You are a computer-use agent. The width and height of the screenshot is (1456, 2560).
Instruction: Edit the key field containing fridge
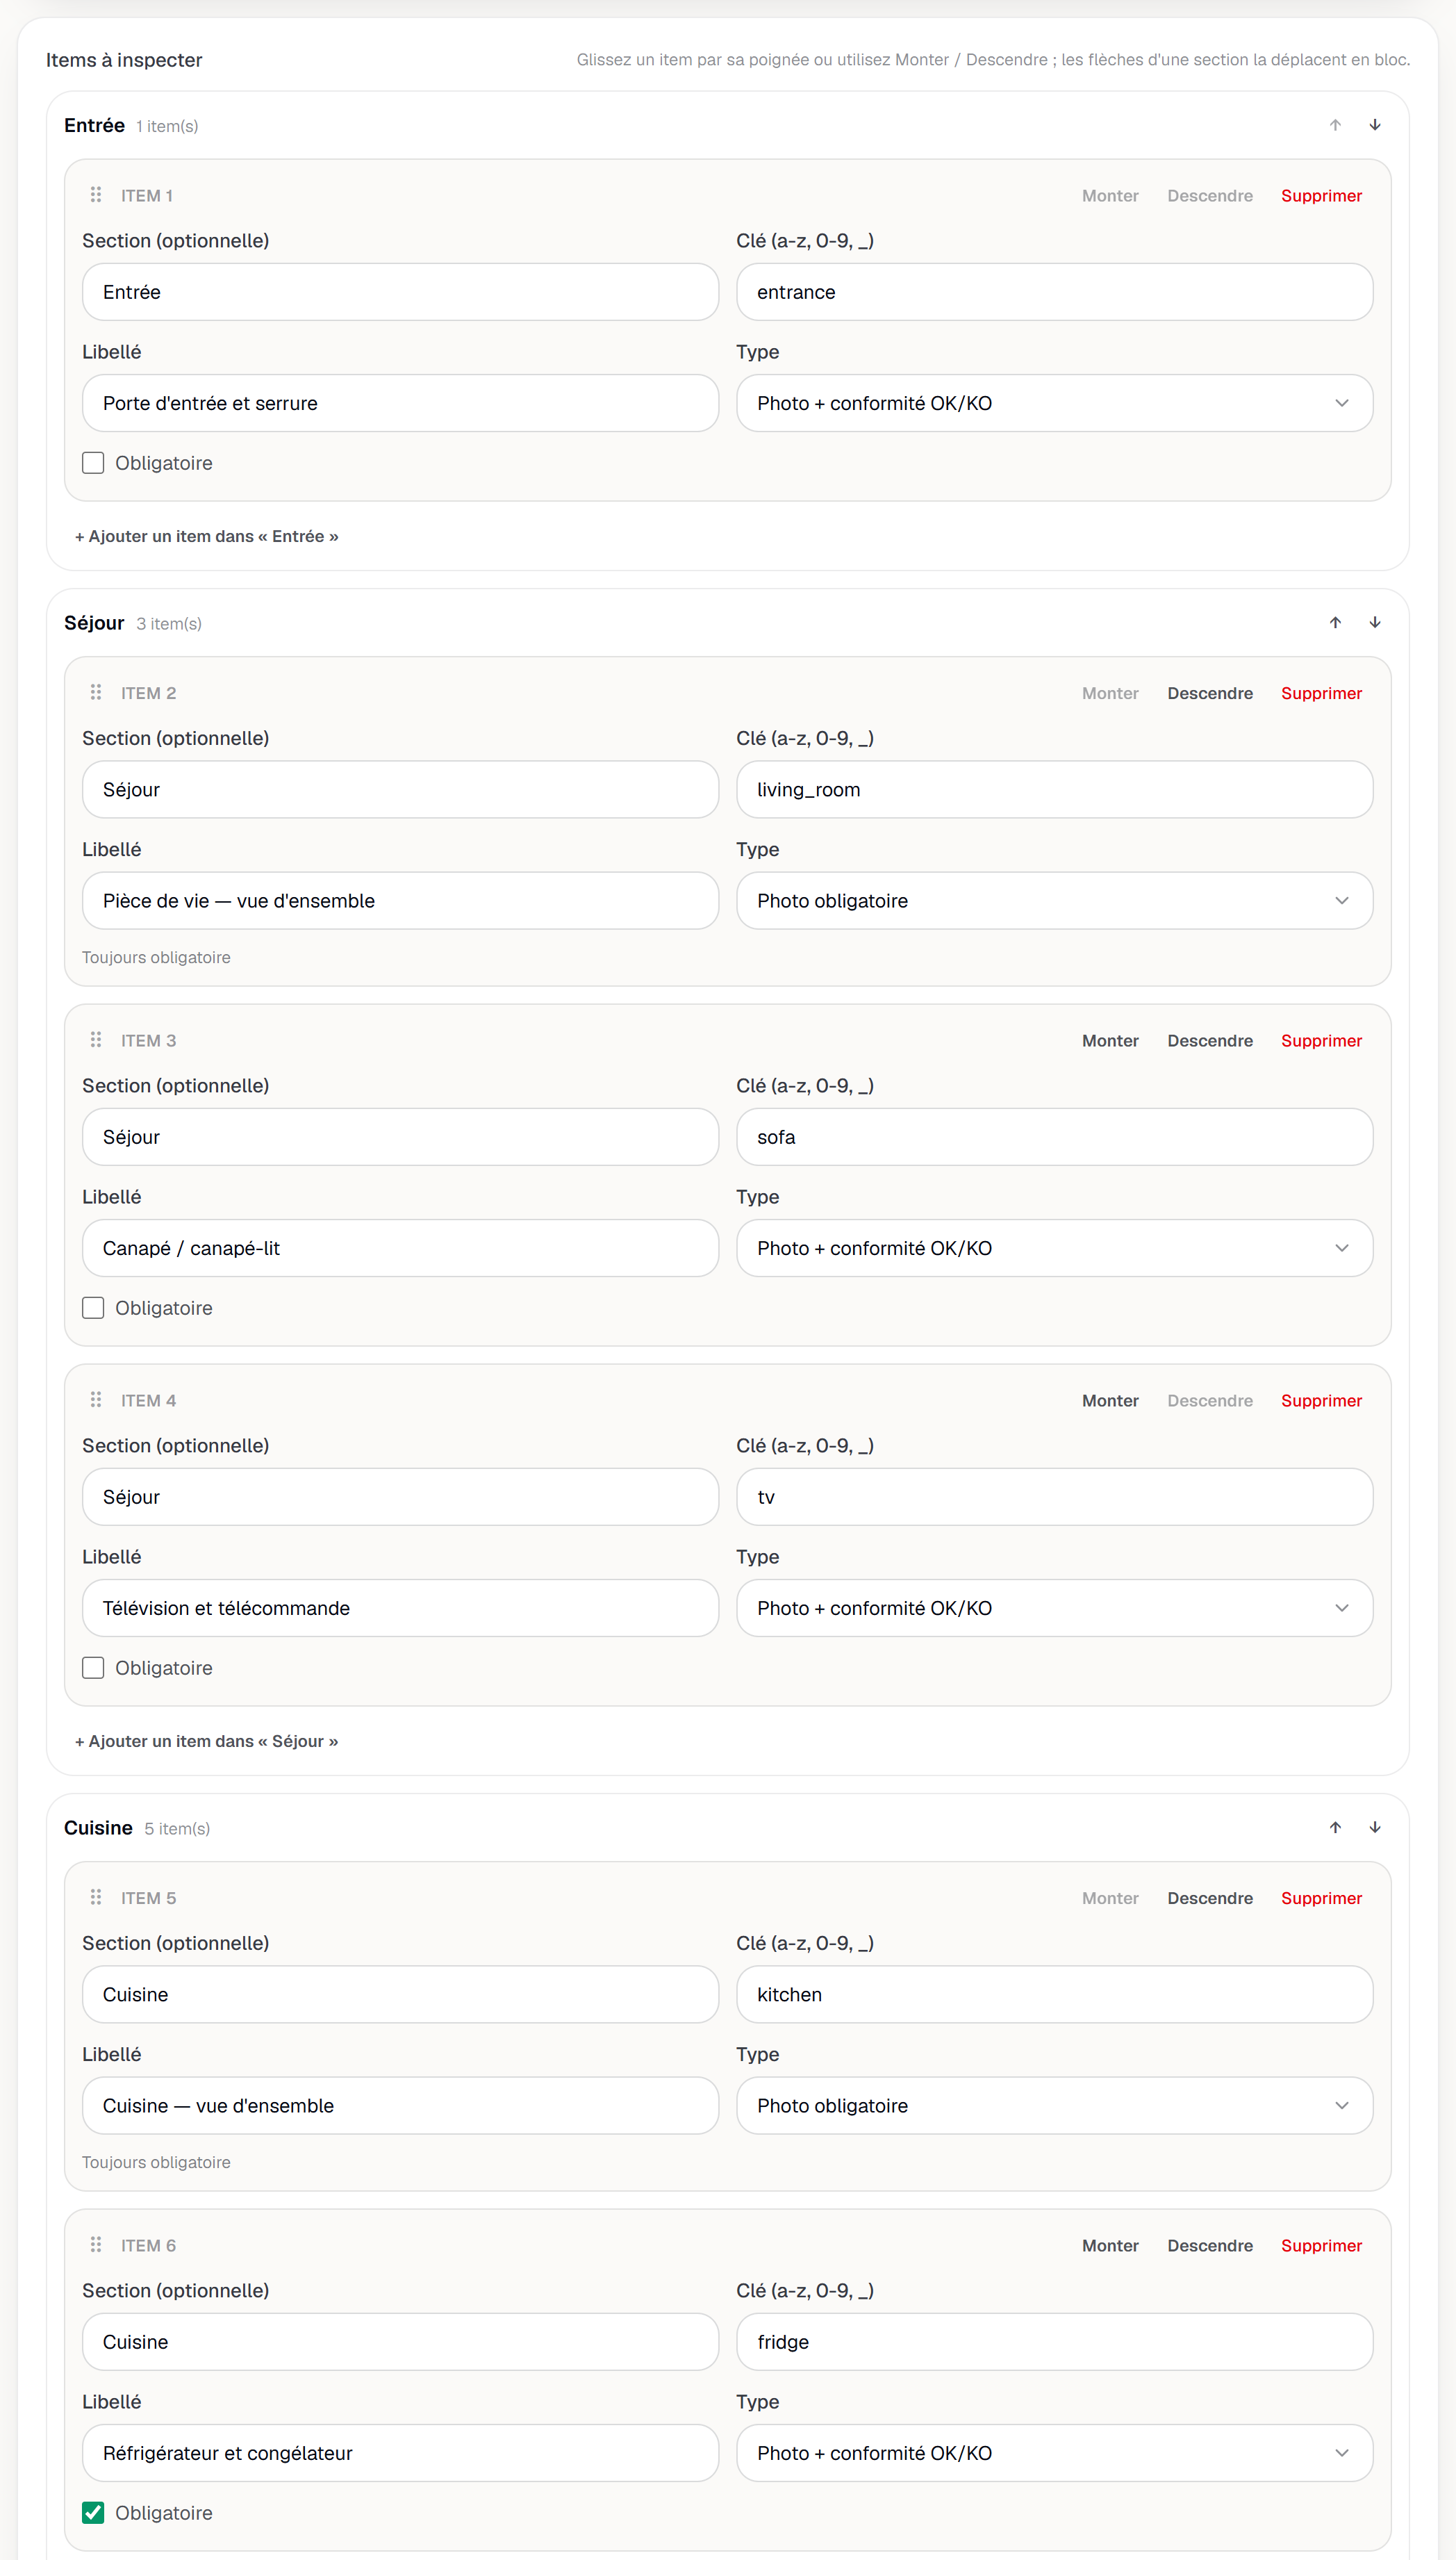[x=1054, y=2341]
